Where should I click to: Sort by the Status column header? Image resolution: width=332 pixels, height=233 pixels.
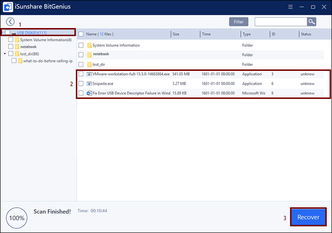pos(306,34)
